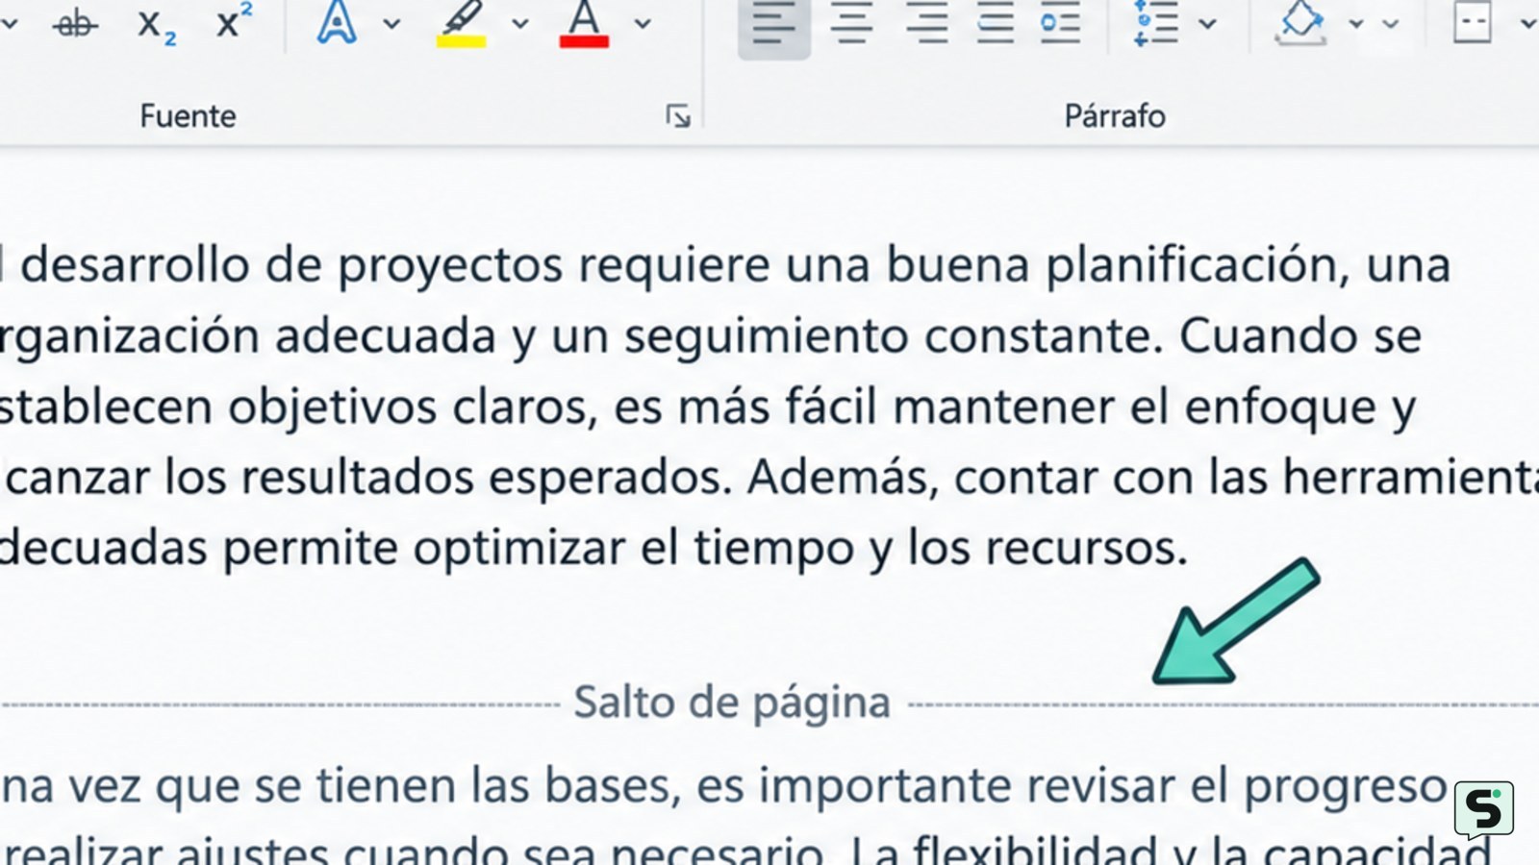This screenshot has height=865, width=1539.
Task: Open borders dropdown arrow
Action: (1528, 23)
